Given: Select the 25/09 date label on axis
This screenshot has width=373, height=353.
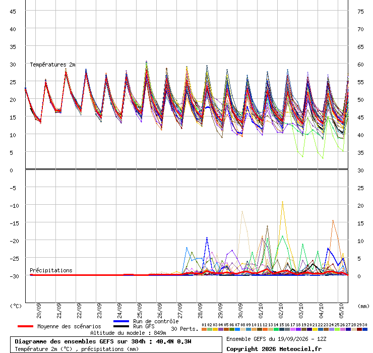Looking at the screenshot, I should [x=140, y=311].
